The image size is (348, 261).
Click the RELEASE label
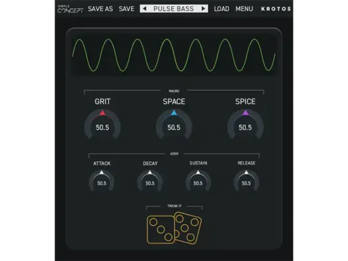tap(246, 164)
